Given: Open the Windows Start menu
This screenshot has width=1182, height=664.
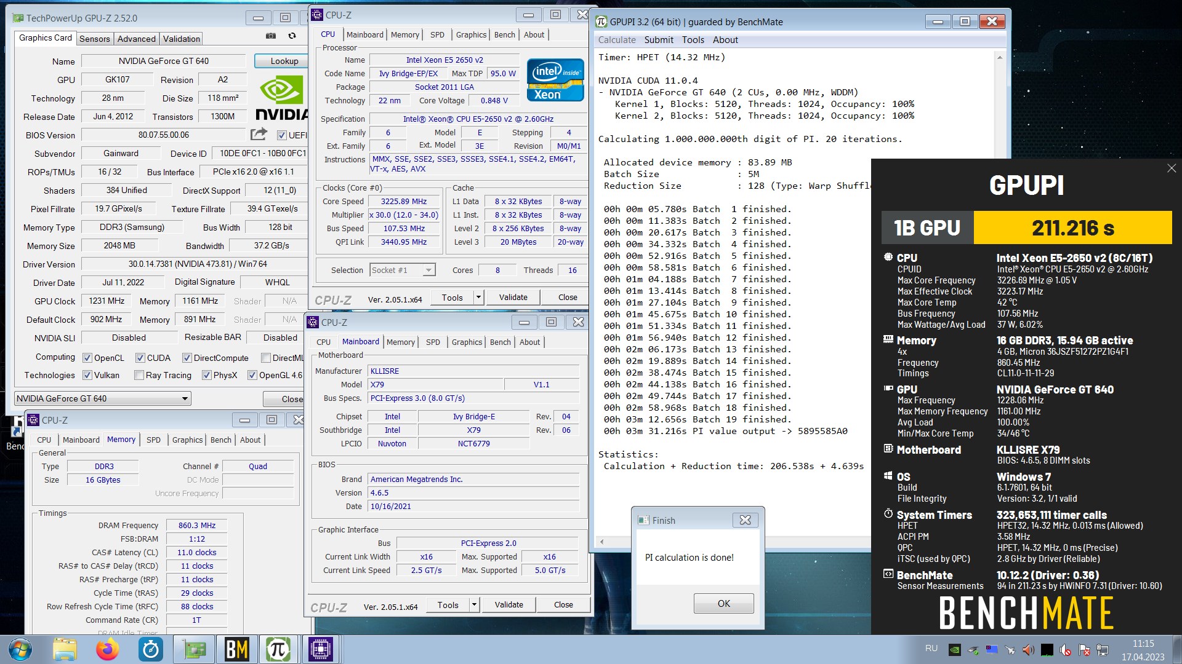Looking at the screenshot, I should (x=20, y=649).
